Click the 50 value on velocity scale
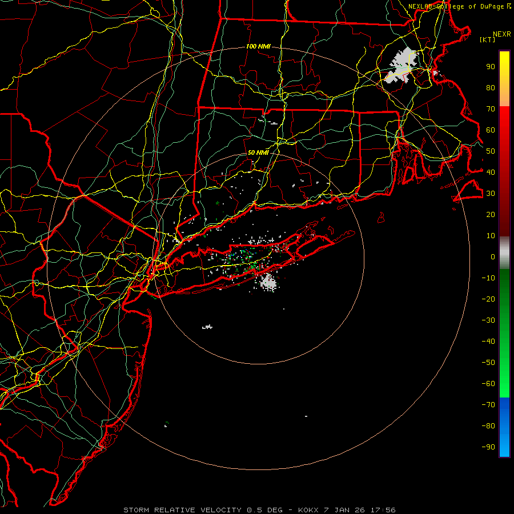 pyautogui.click(x=491, y=151)
